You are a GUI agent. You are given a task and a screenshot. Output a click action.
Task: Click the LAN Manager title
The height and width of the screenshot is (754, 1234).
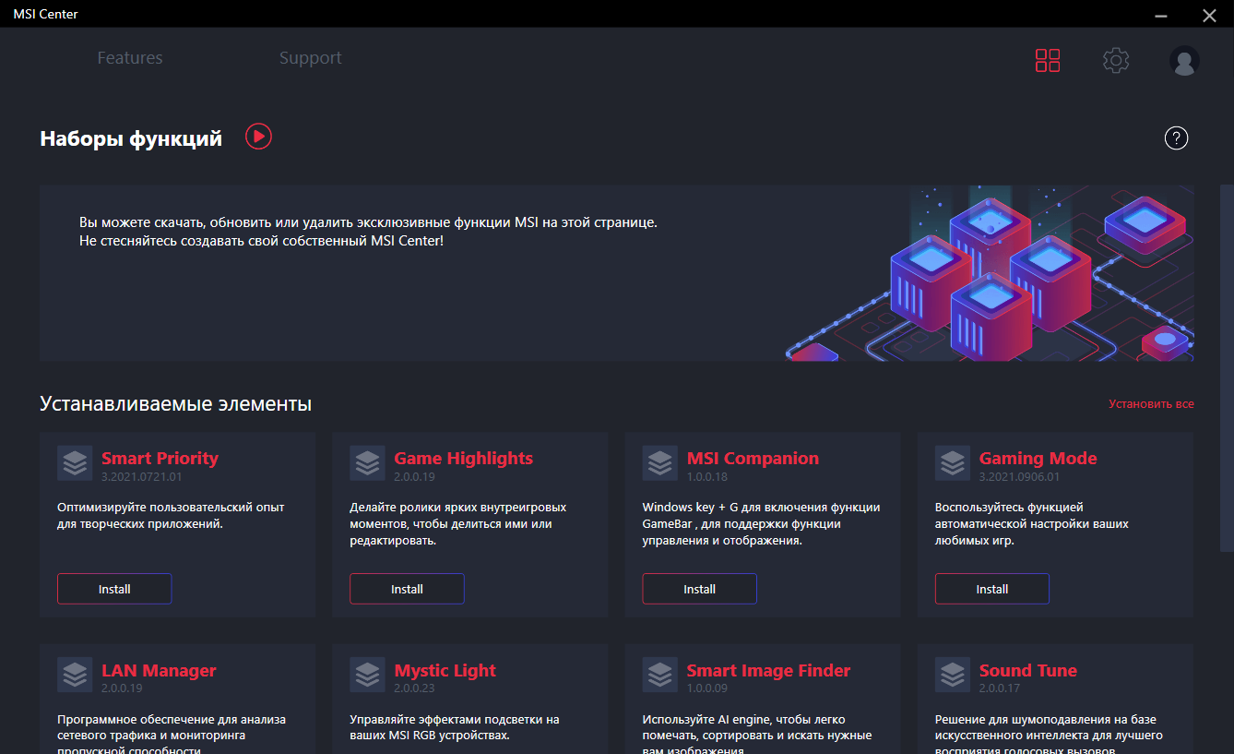pyautogui.click(x=159, y=671)
